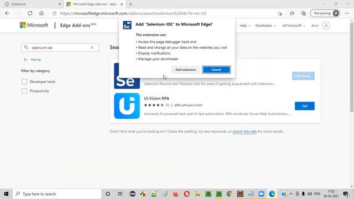This screenshot has width=354, height=199.
Task: Launch Opera from the taskbar
Action: [187, 194]
